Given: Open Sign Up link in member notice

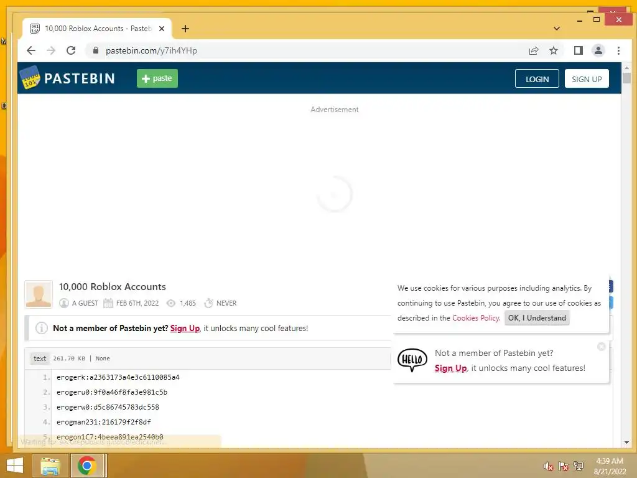Looking at the screenshot, I should (185, 328).
